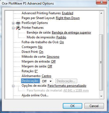The image size is (109, 113).
Task: Click the vertical scrollbar thumb
Action: [101, 62]
